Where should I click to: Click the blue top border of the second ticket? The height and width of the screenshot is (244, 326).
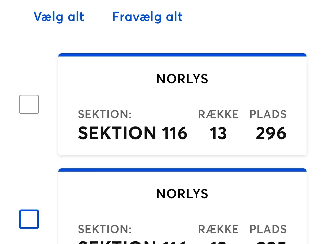pos(182,169)
